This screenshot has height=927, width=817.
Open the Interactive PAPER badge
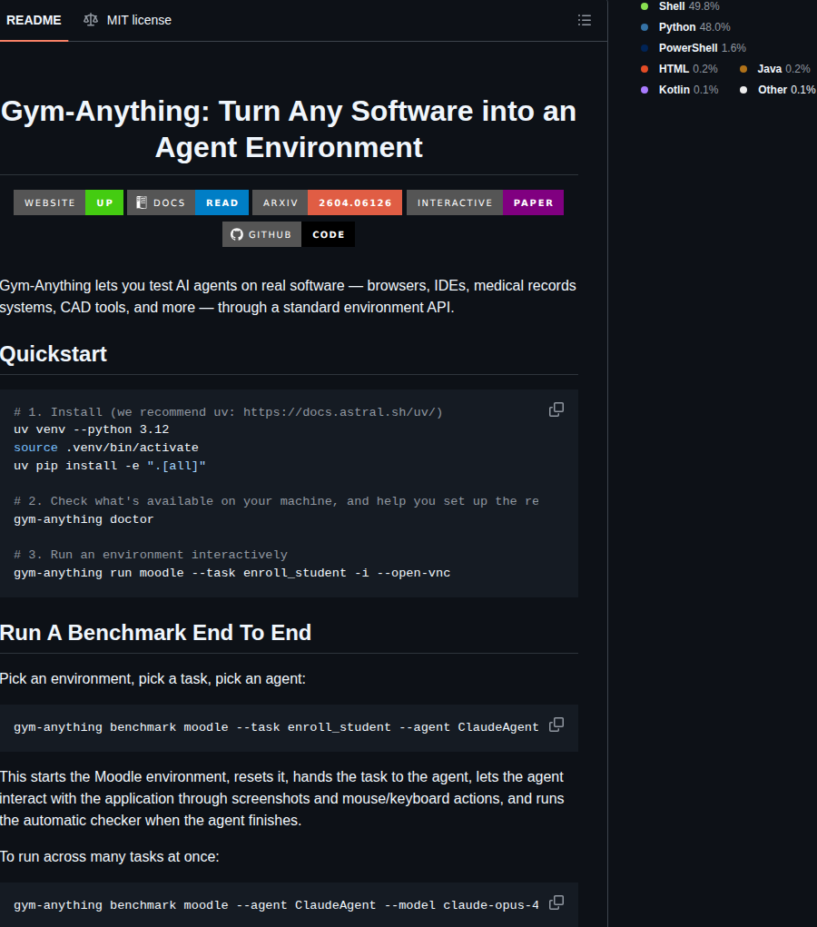click(x=485, y=202)
